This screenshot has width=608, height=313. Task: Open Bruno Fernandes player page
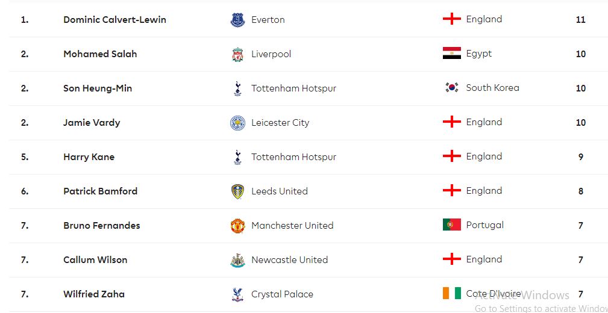101,226
